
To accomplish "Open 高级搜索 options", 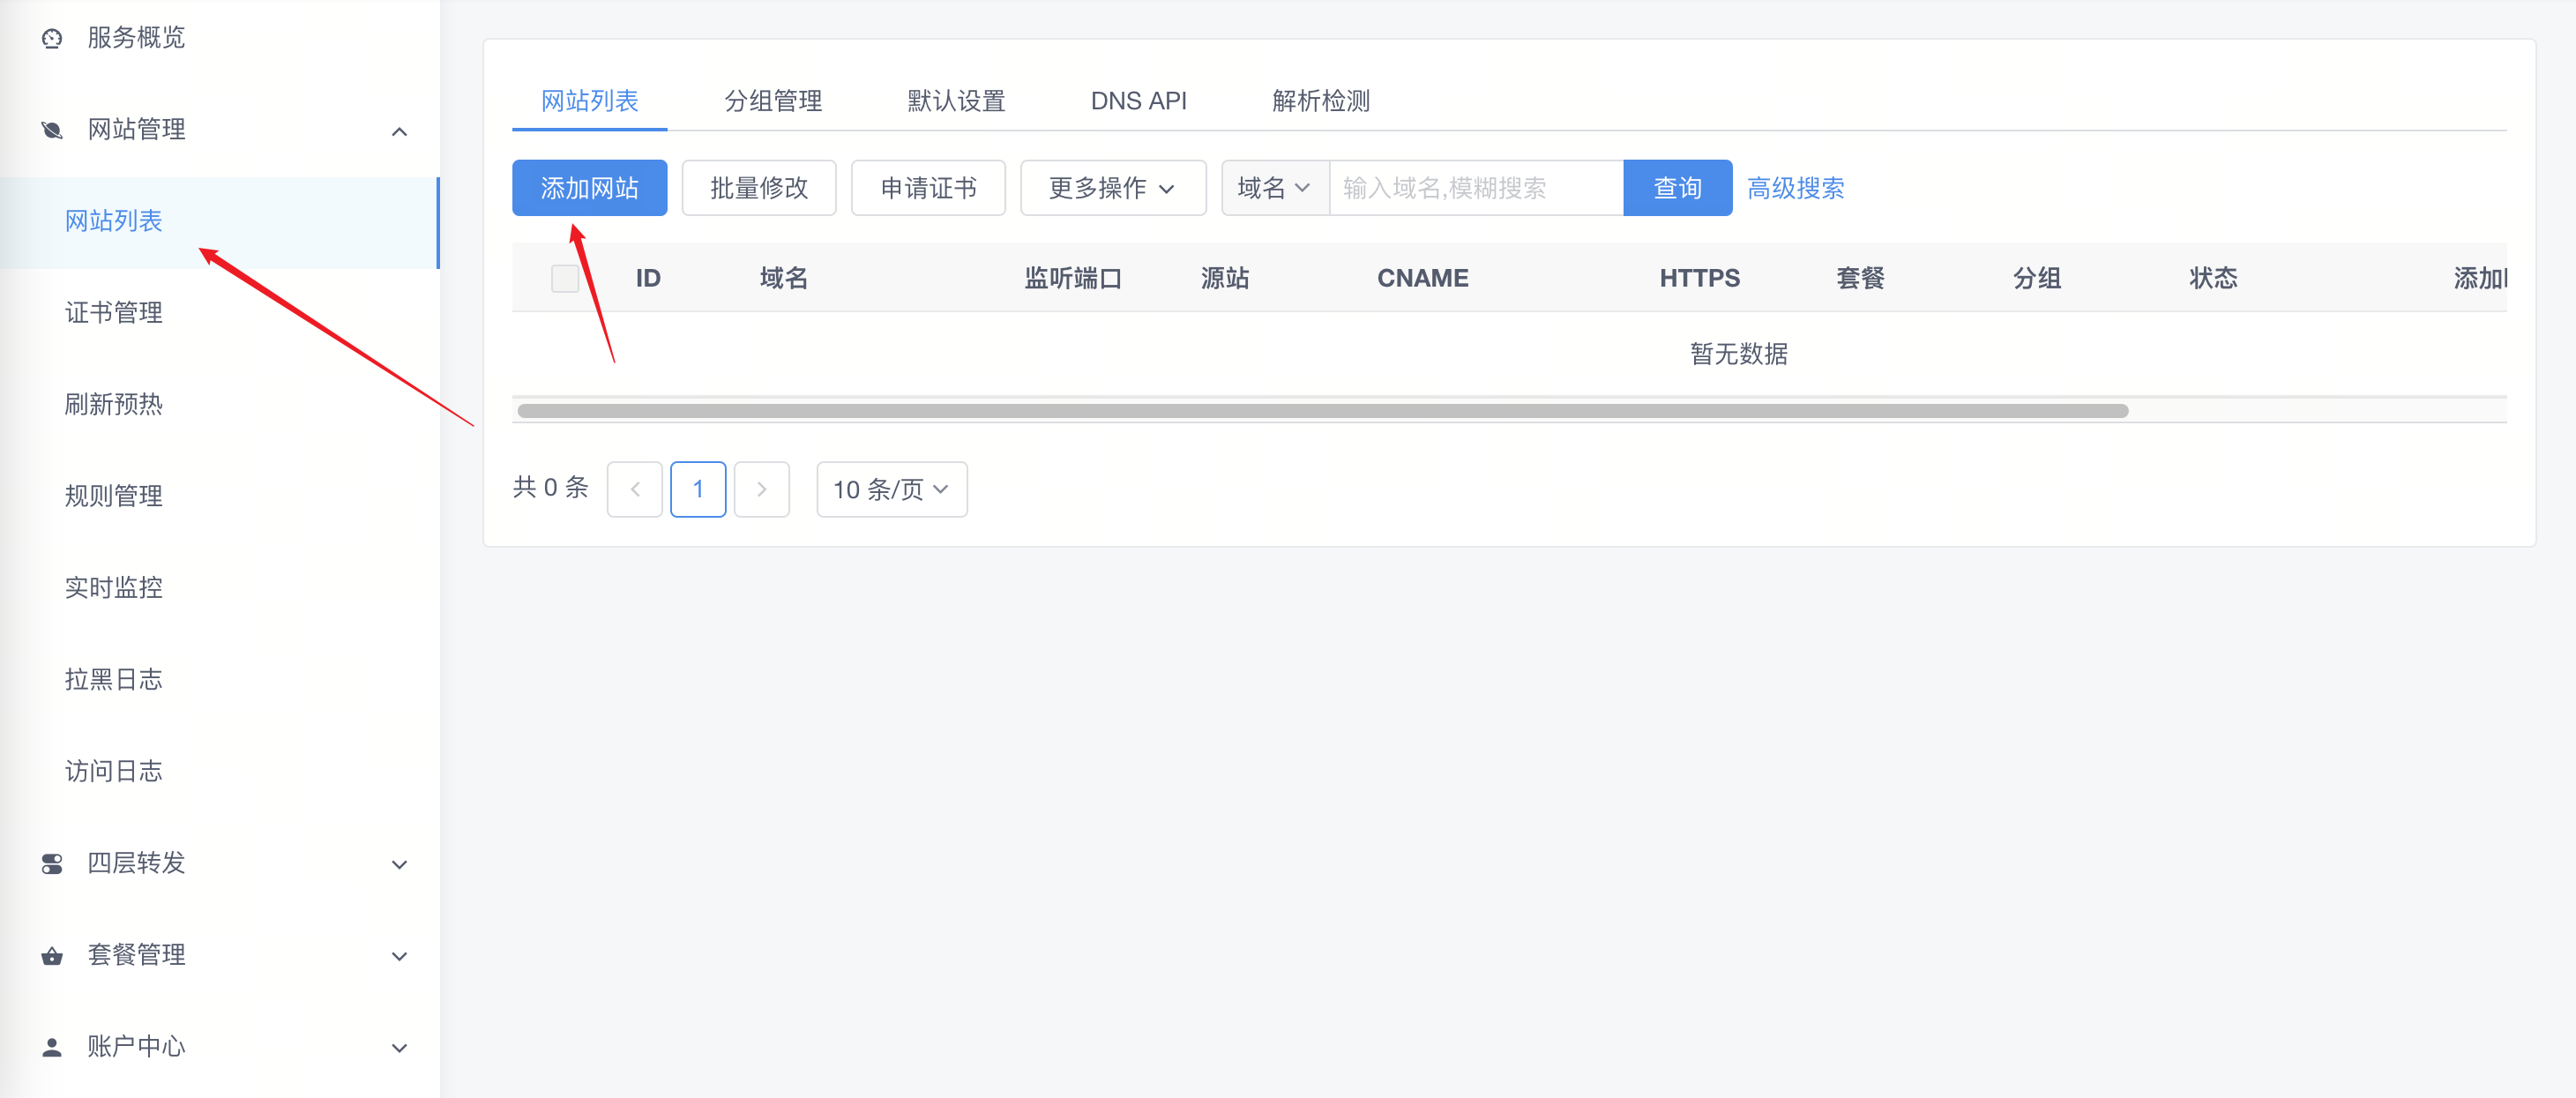I will point(1795,187).
